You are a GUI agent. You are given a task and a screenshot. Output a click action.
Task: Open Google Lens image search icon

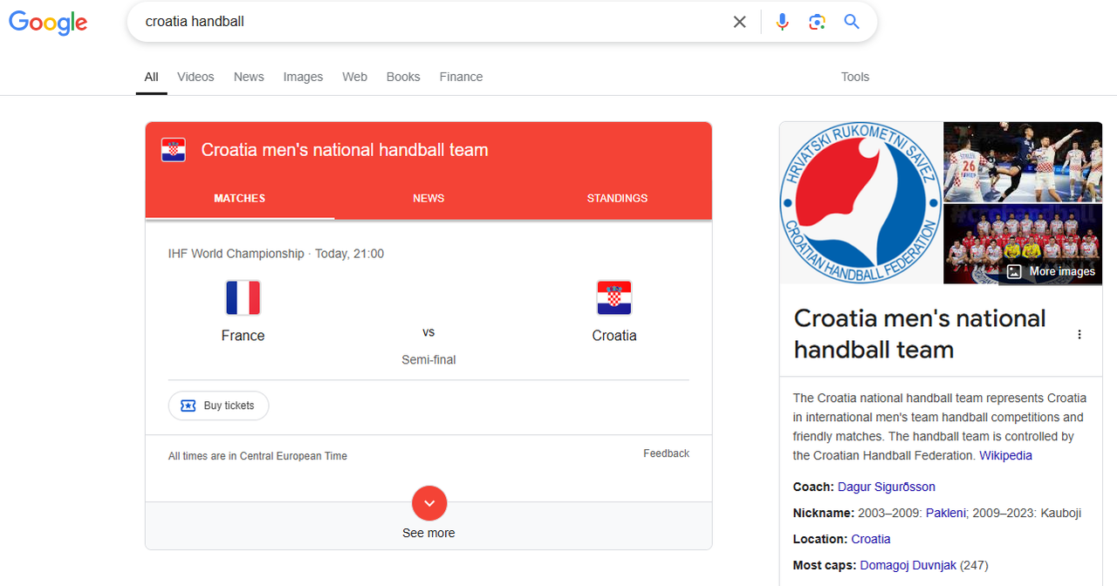(x=817, y=22)
